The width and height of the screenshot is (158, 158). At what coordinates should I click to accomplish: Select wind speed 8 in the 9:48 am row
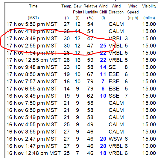pos(126,67)
